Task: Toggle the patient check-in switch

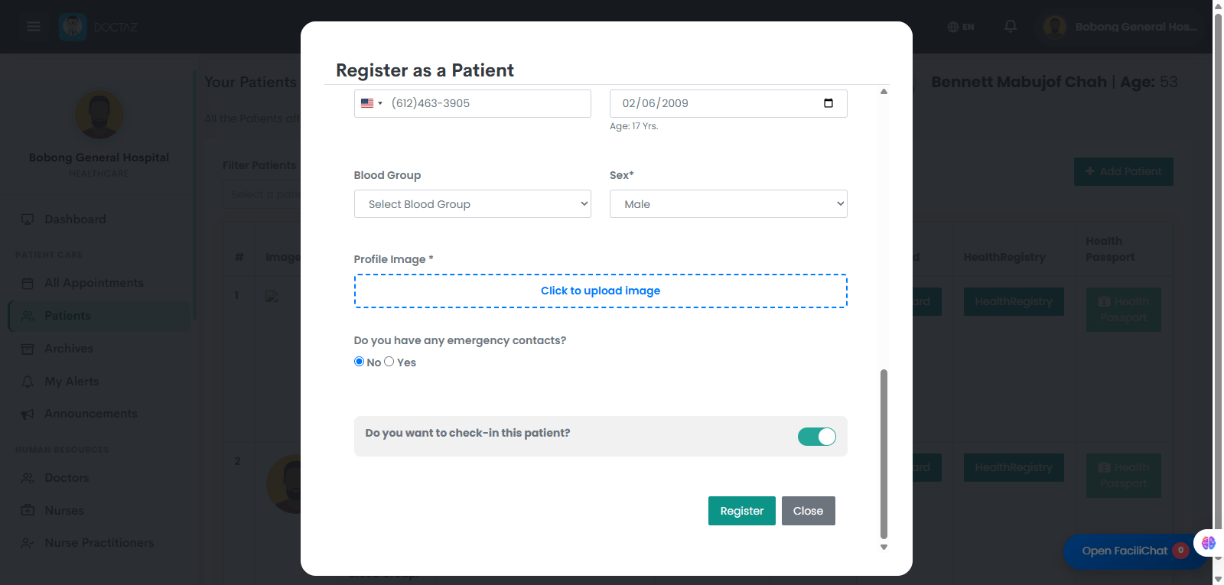Action: (x=817, y=437)
